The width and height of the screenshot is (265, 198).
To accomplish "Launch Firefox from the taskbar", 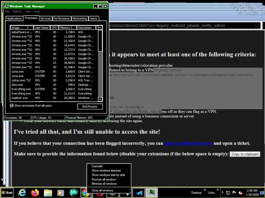I will pos(35,192).
